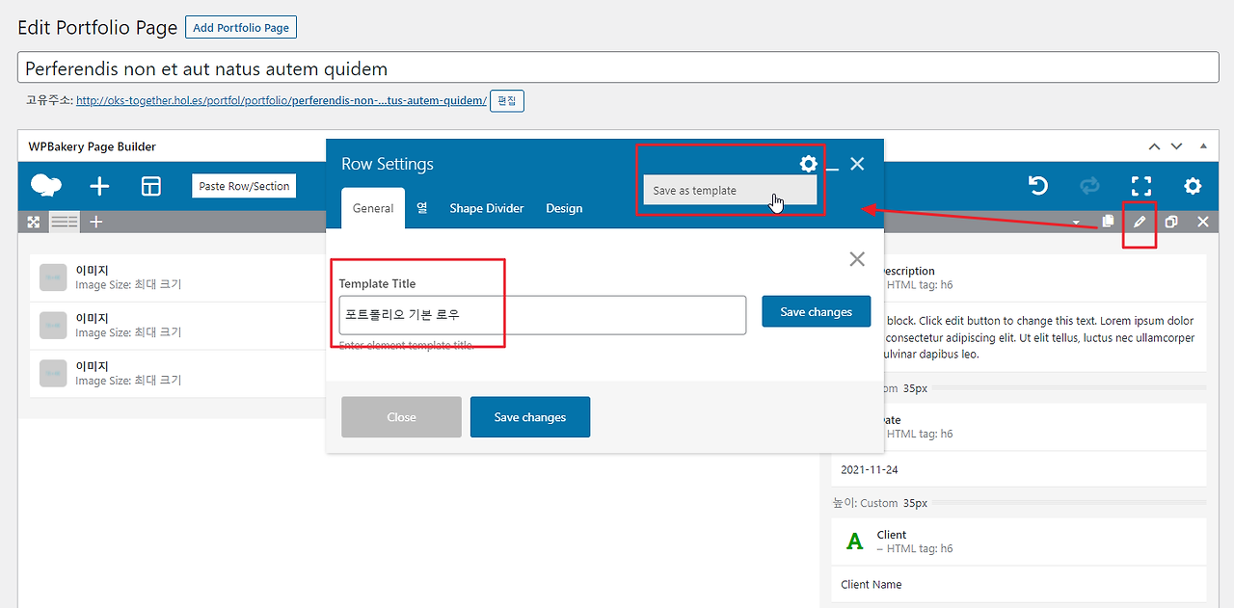Move WPBakery panel down with chevron
1234x608 pixels.
coord(1176,146)
